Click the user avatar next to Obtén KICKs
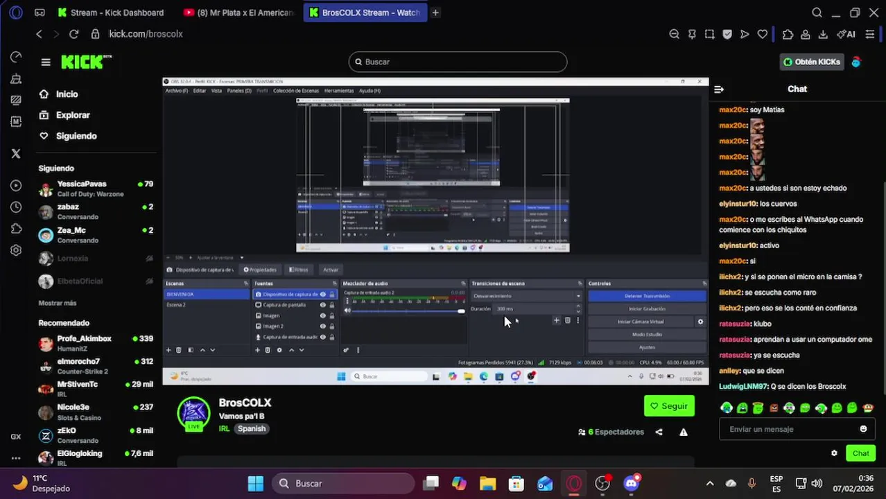Image resolution: width=886 pixels, height=499 pixels. pyautogui.click(x=856, y=62)
